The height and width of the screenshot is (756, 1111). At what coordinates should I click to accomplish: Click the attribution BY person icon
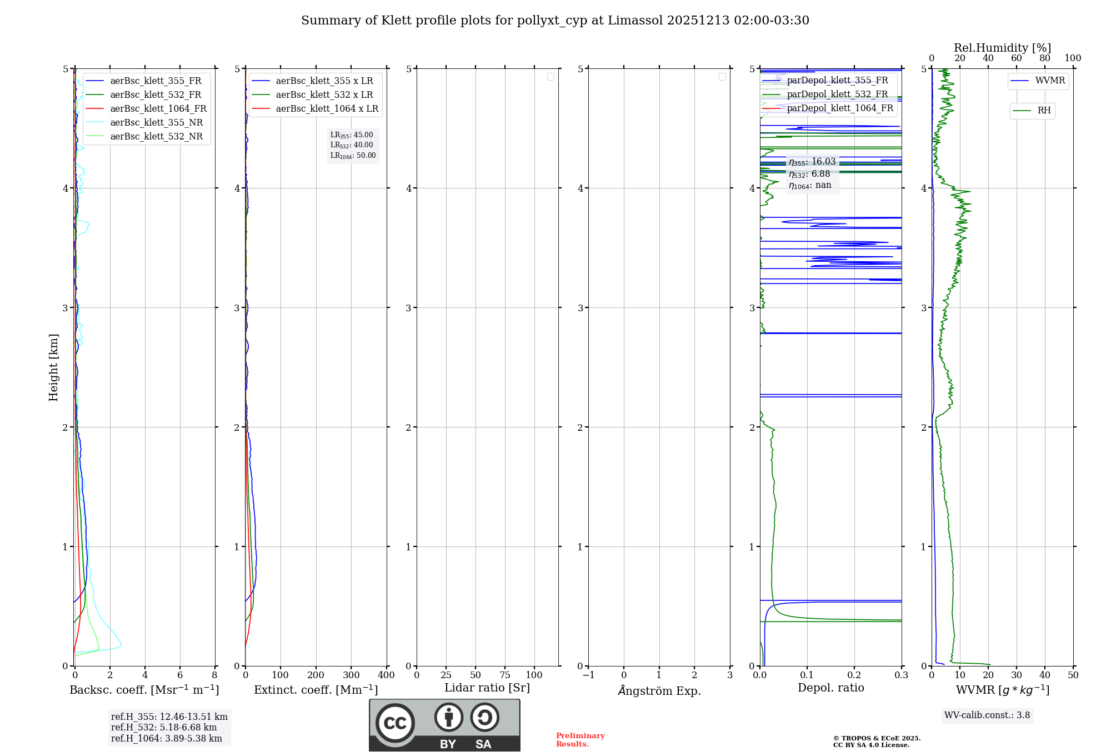point(448,717)
